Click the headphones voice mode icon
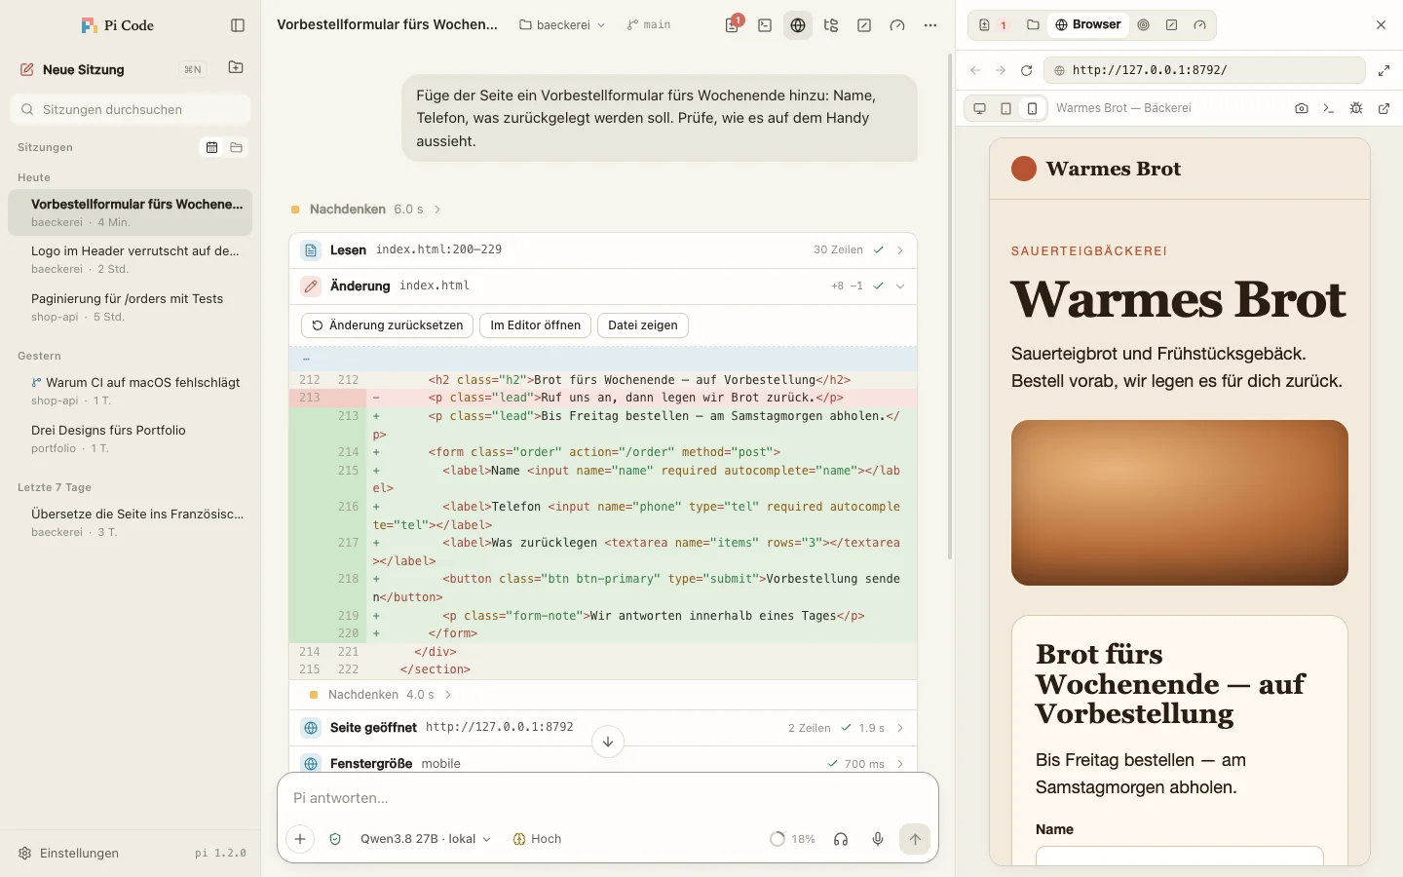Screen dimensions: 1403x877 (x=841, y=839)
